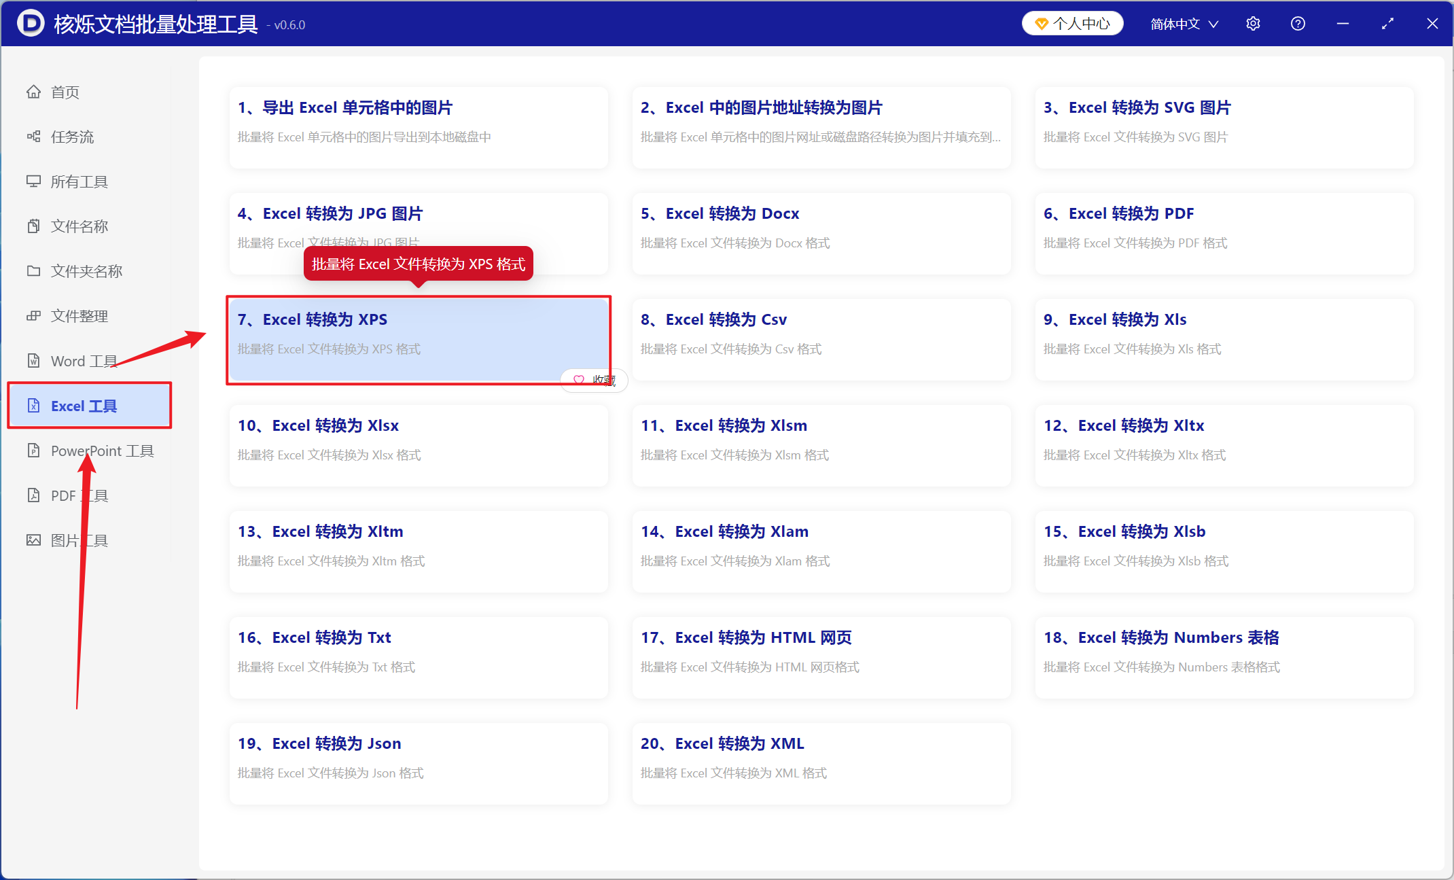The width and height of the screenshot is (1454, 880).
Task: Click description 批量将 Excel 文件转换为 Numbers 表格格式
Action: point(1161,667)
